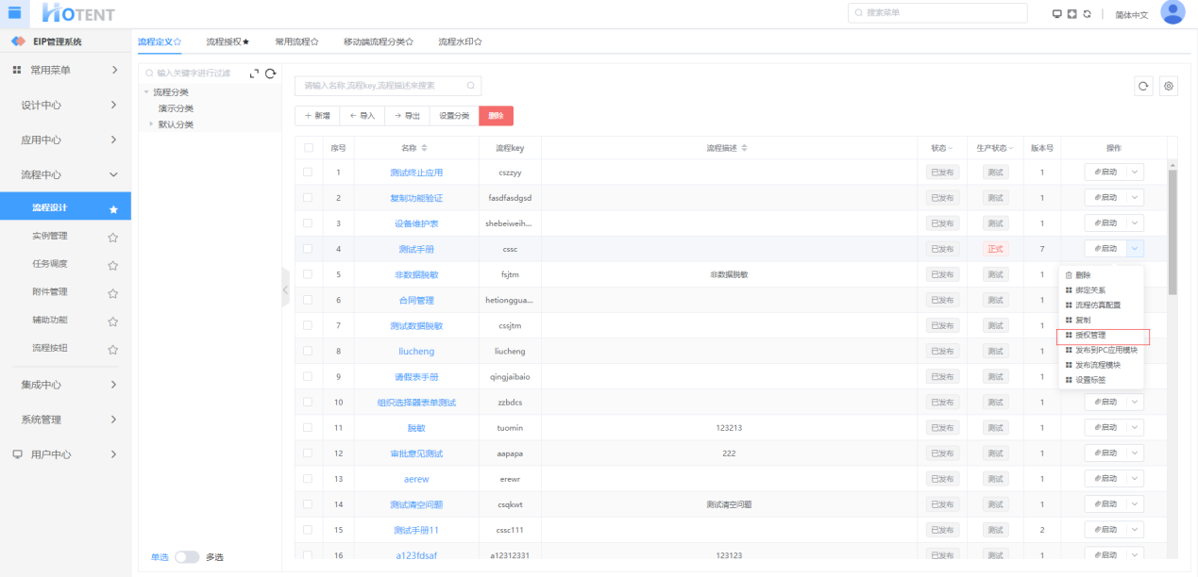The height and width of the screenshot is (577, 1198).
Task: Refresh the table using the reload icon button
Action: pos(1143,86)
